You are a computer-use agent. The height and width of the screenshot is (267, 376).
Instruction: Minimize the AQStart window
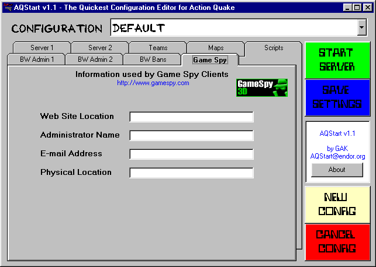(x=347, y=8)
